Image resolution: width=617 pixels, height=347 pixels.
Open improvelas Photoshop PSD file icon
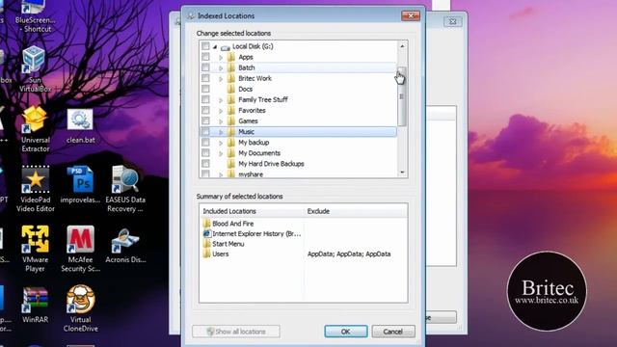click(80, 185)
